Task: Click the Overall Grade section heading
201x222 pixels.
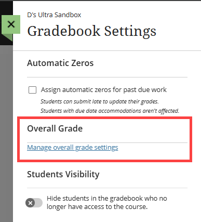Action: (x=55, y=128)
